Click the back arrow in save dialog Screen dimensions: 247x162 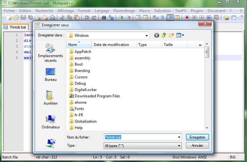coord(157,36)
